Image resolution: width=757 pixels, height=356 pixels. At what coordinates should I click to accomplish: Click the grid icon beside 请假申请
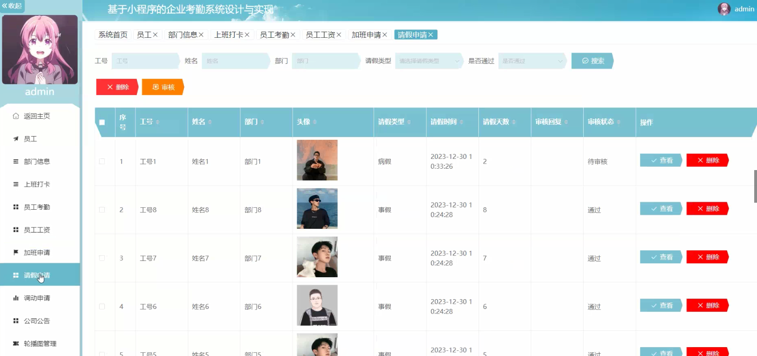click(x=16, y=275)
